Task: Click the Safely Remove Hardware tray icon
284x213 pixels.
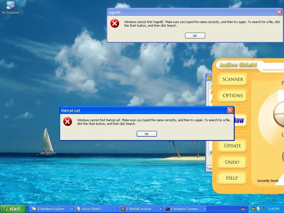Action: 263,209
